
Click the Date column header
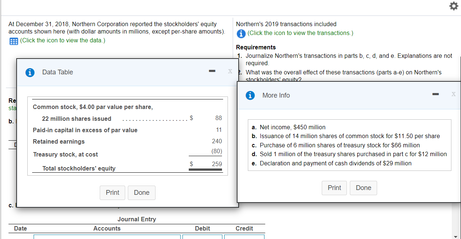(x=20, y=229)
